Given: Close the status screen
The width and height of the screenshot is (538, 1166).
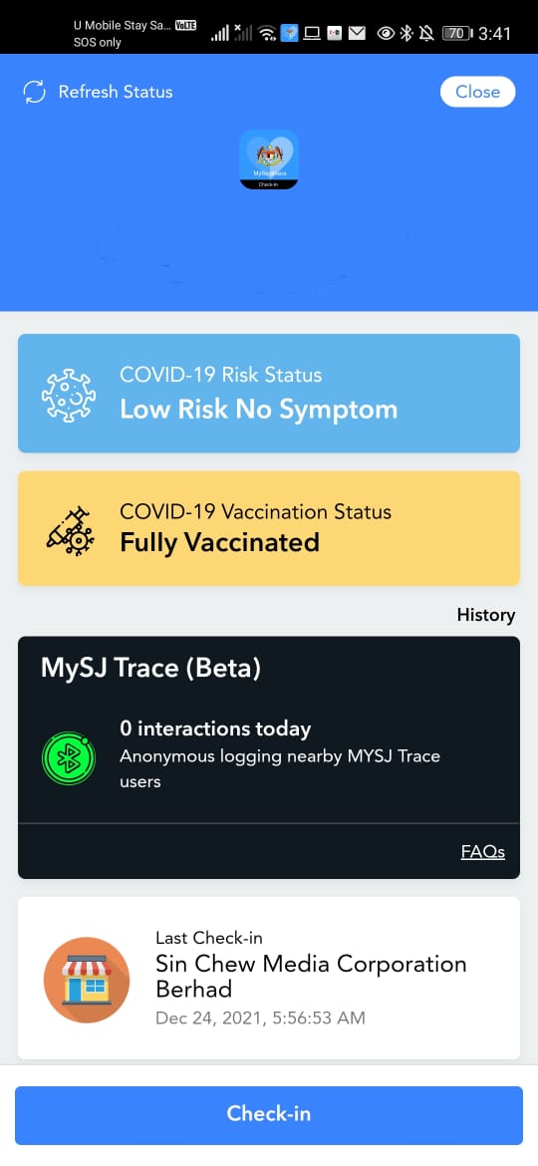Looking at the screenshot, I should point(478,92).
